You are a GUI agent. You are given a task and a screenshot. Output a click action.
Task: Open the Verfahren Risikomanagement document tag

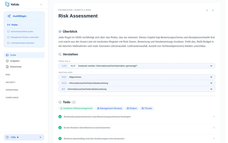point(77,108)
